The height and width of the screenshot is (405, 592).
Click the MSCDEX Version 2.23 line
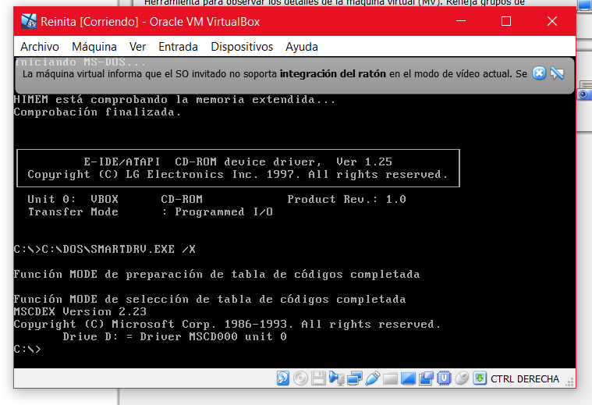pos(80,311)
